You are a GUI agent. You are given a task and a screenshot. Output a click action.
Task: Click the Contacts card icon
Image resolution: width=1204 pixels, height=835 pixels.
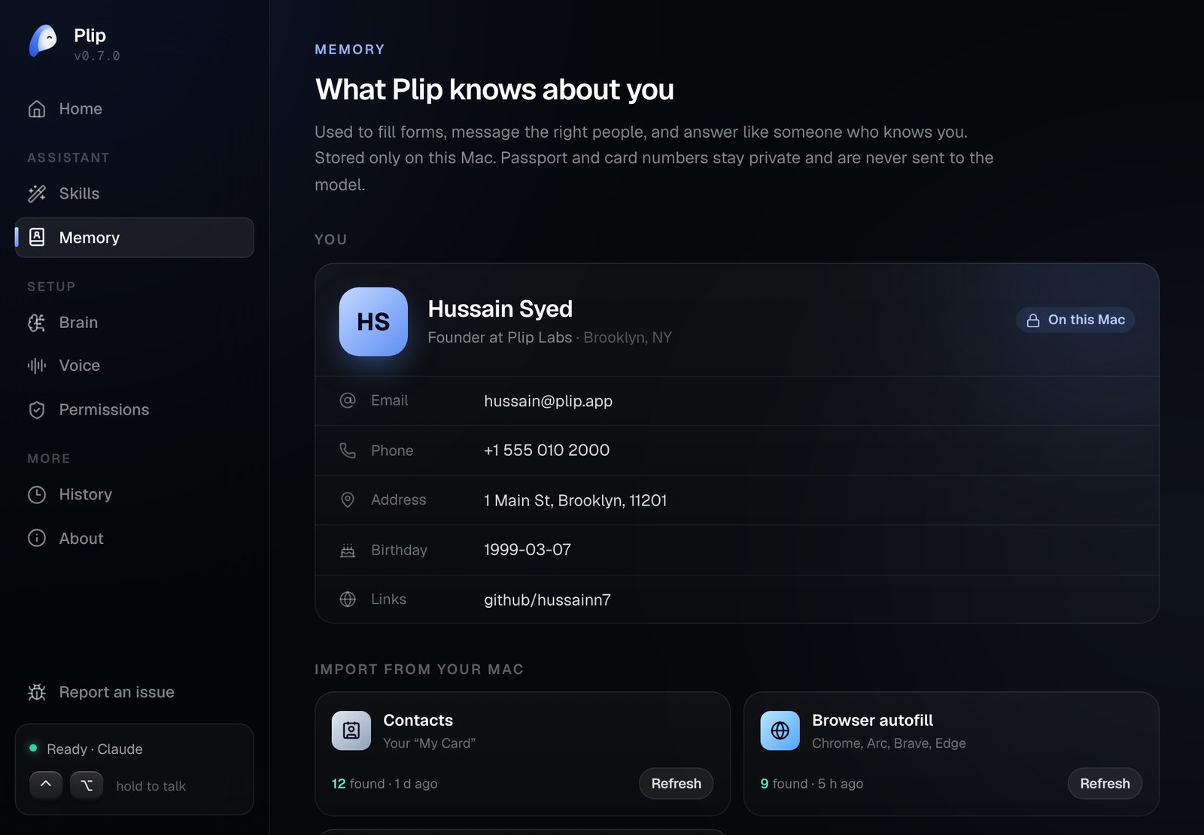click(351, 730)
